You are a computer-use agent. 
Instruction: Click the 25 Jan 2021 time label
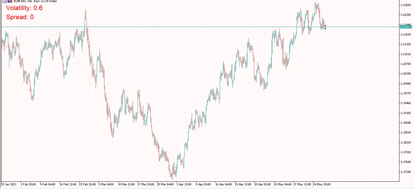coord(9,184)
